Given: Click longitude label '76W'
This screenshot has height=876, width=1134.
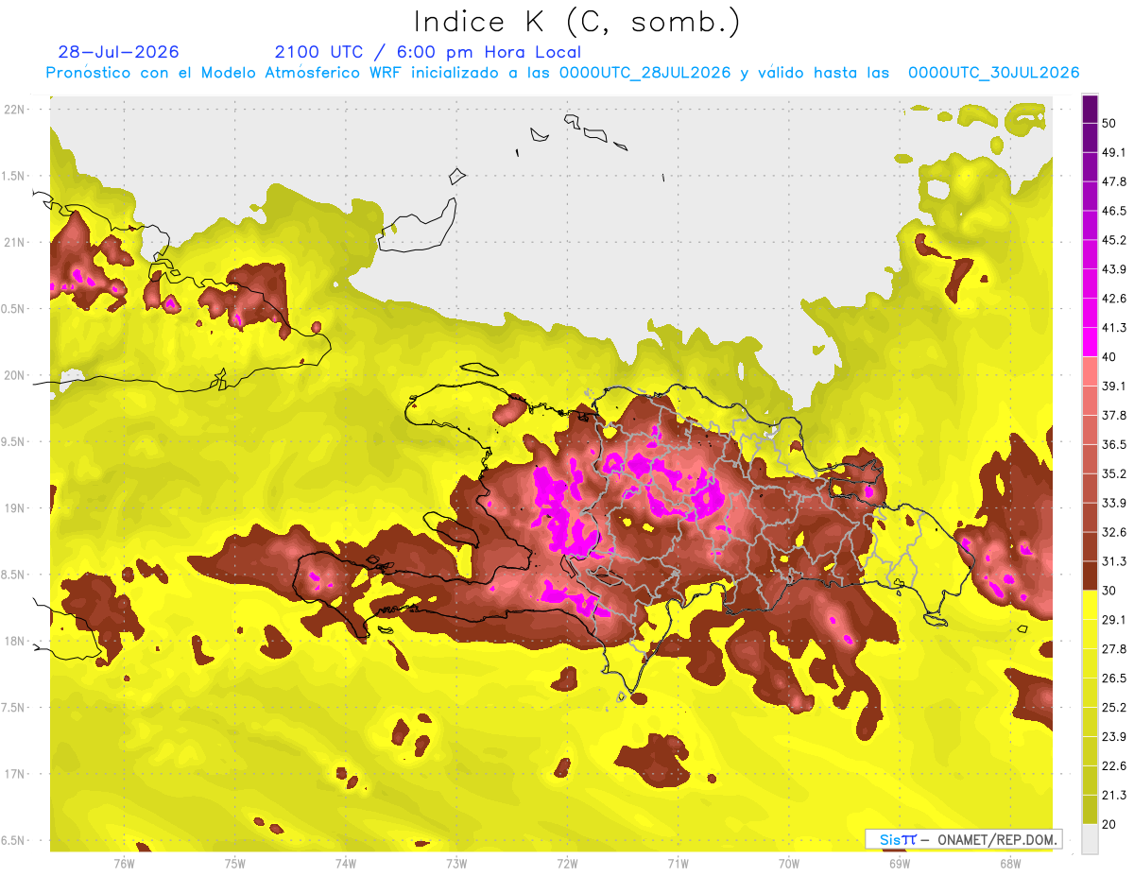Looking at the screenshot, I should [125, 863].
